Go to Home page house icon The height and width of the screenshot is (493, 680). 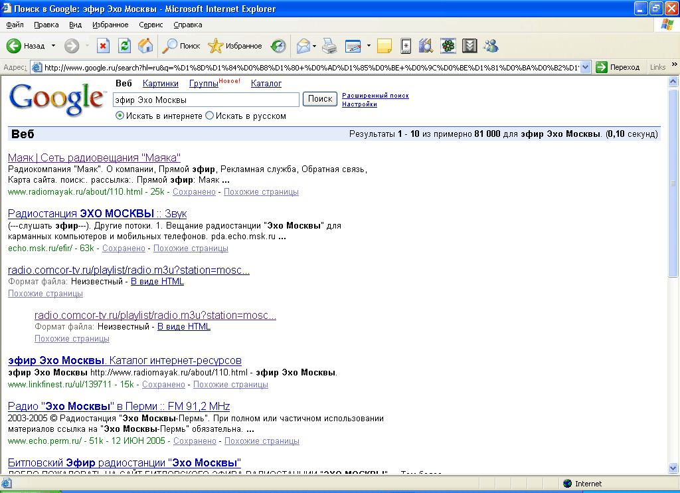pos(145,46)
